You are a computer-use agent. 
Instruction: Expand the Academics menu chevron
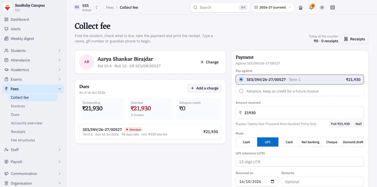point(60,70)
